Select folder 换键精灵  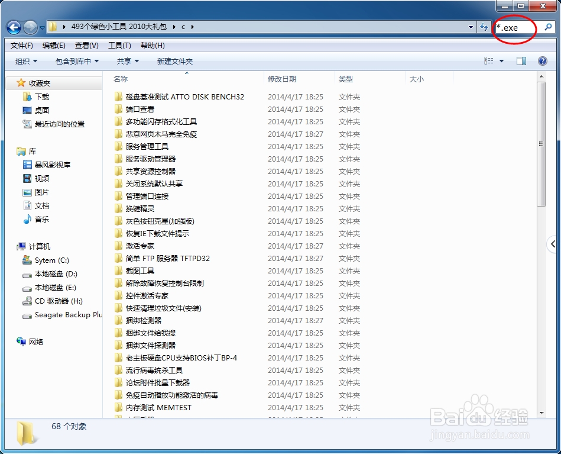pyautogui.click(x=140, y=208)
